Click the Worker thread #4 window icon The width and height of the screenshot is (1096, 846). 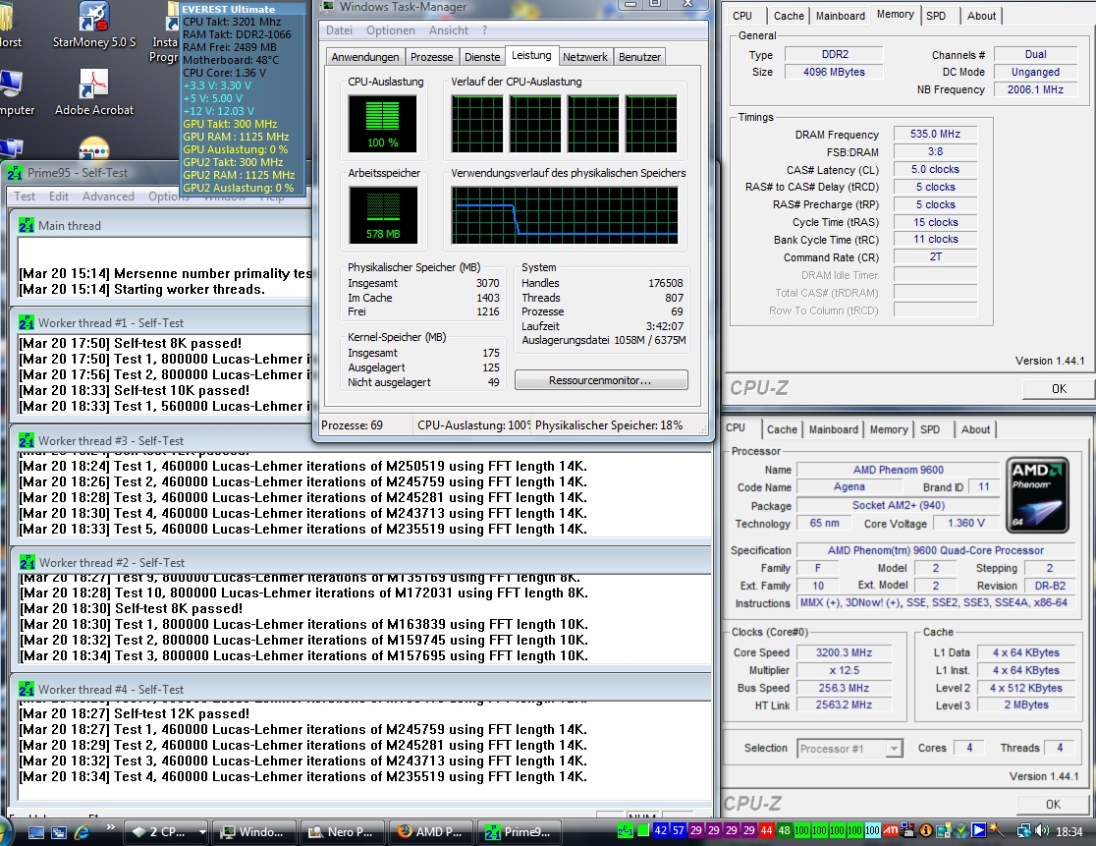(x=27, y=689)
